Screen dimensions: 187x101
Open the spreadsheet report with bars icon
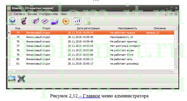88,21
